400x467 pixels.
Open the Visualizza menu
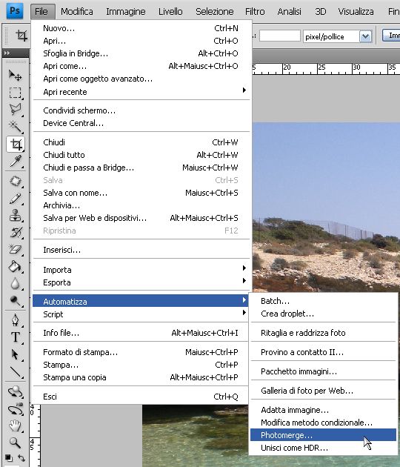click(x=356, y=12)
